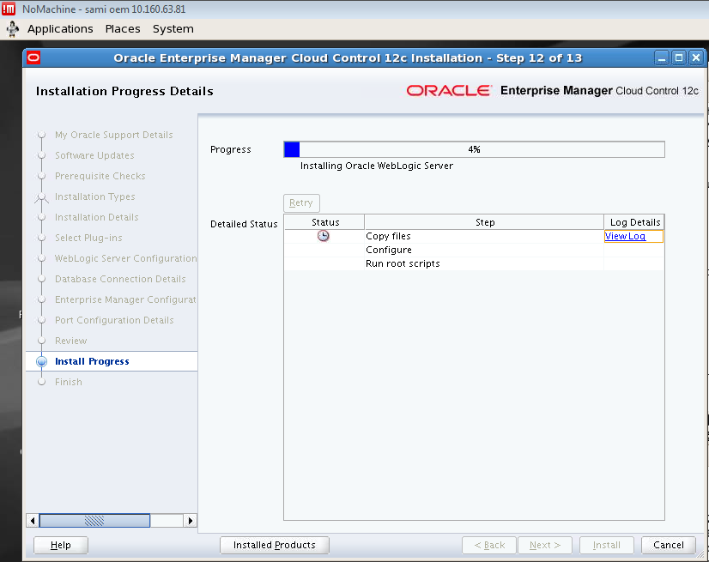Click the Installation Types step node icon
This screenshot has height=562, width=709.
41,196
